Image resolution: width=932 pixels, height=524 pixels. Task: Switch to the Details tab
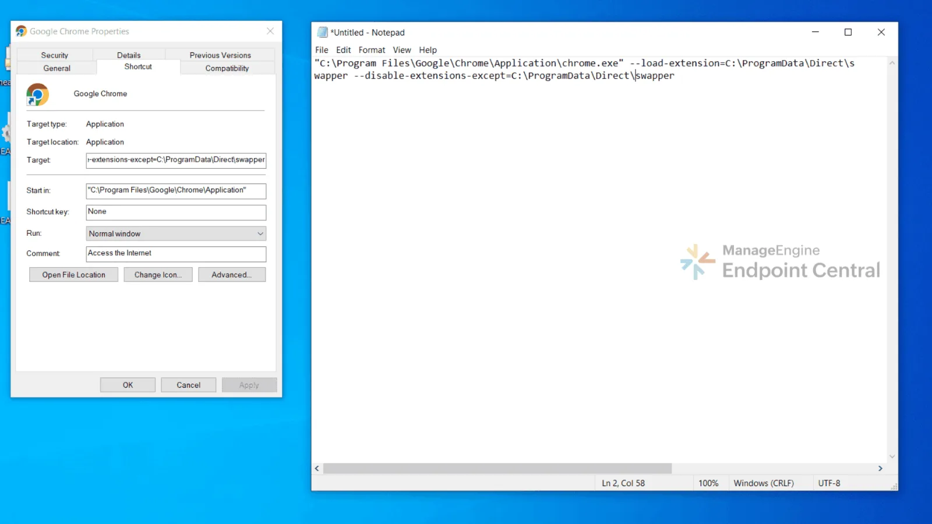129,55
